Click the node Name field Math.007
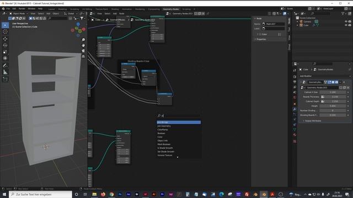 pyautogui.click(x=274, y=24)
